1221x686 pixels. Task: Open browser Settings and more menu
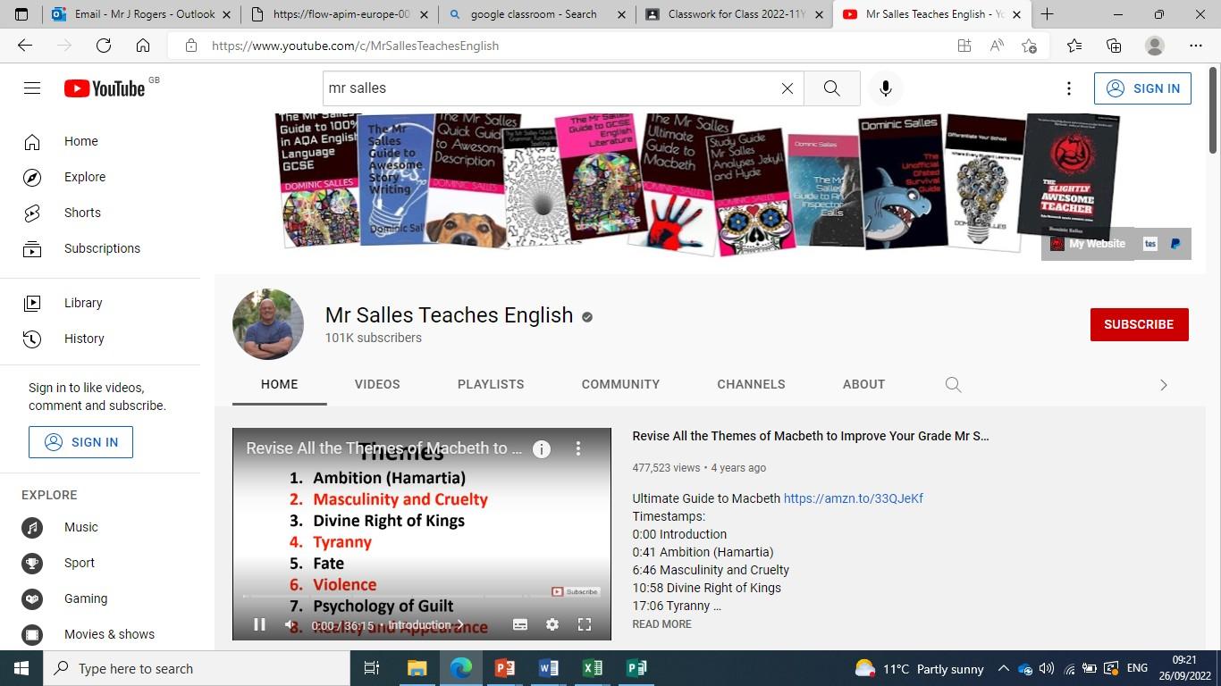click(1196, 46)
